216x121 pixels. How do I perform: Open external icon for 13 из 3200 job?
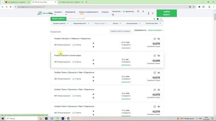[155, 73]
